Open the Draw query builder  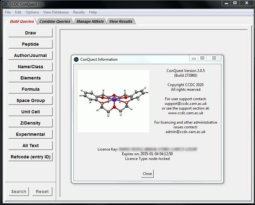[30, 33]
